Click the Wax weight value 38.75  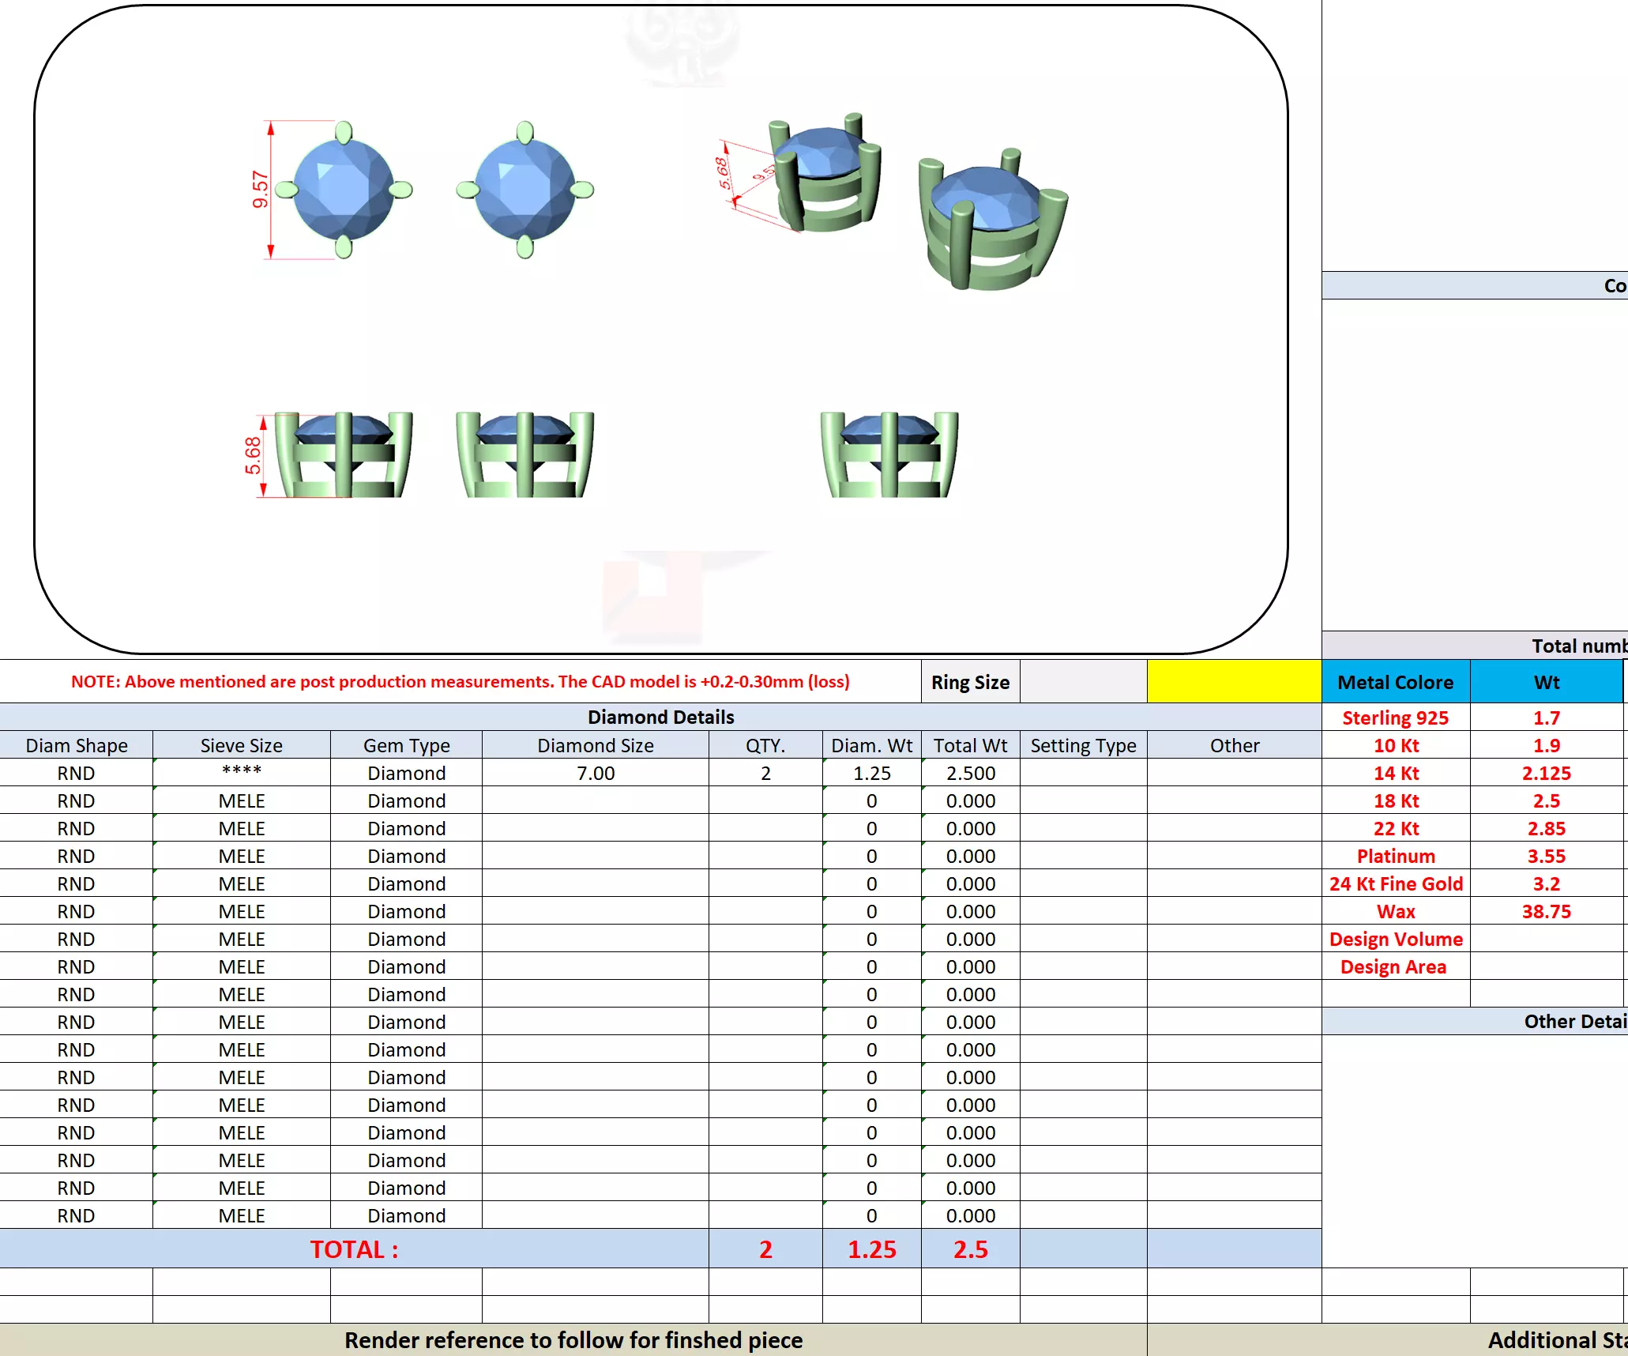1546,911
